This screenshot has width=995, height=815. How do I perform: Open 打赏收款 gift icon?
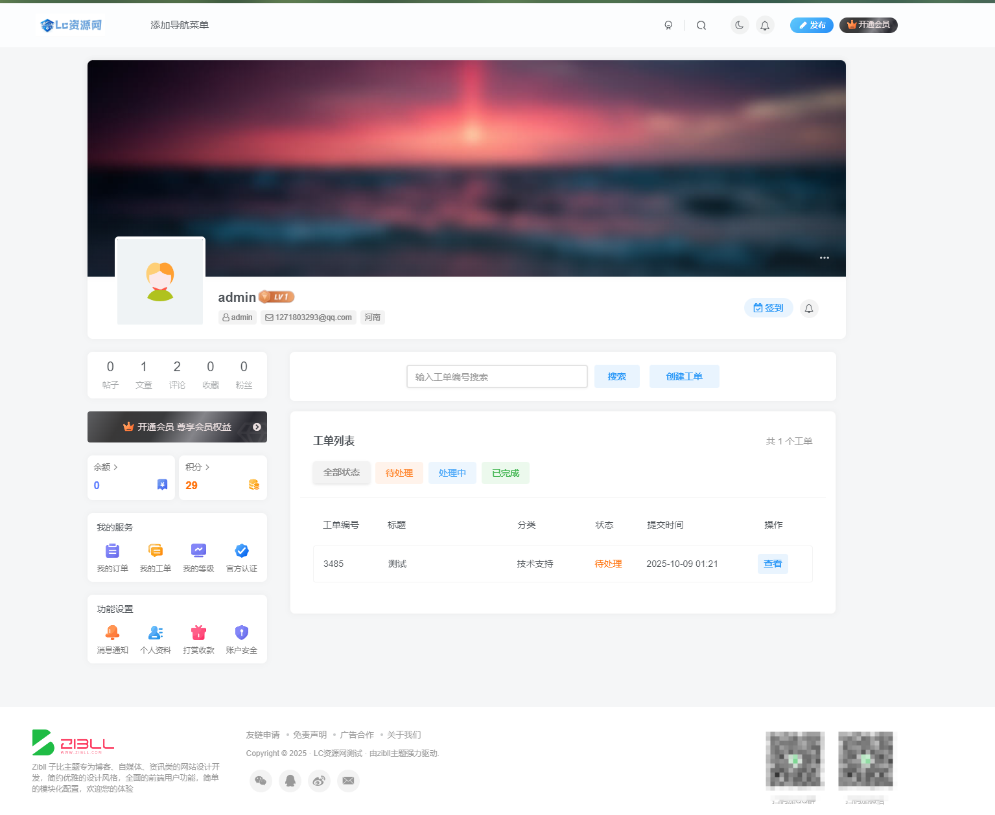click(x=198, y=632)
